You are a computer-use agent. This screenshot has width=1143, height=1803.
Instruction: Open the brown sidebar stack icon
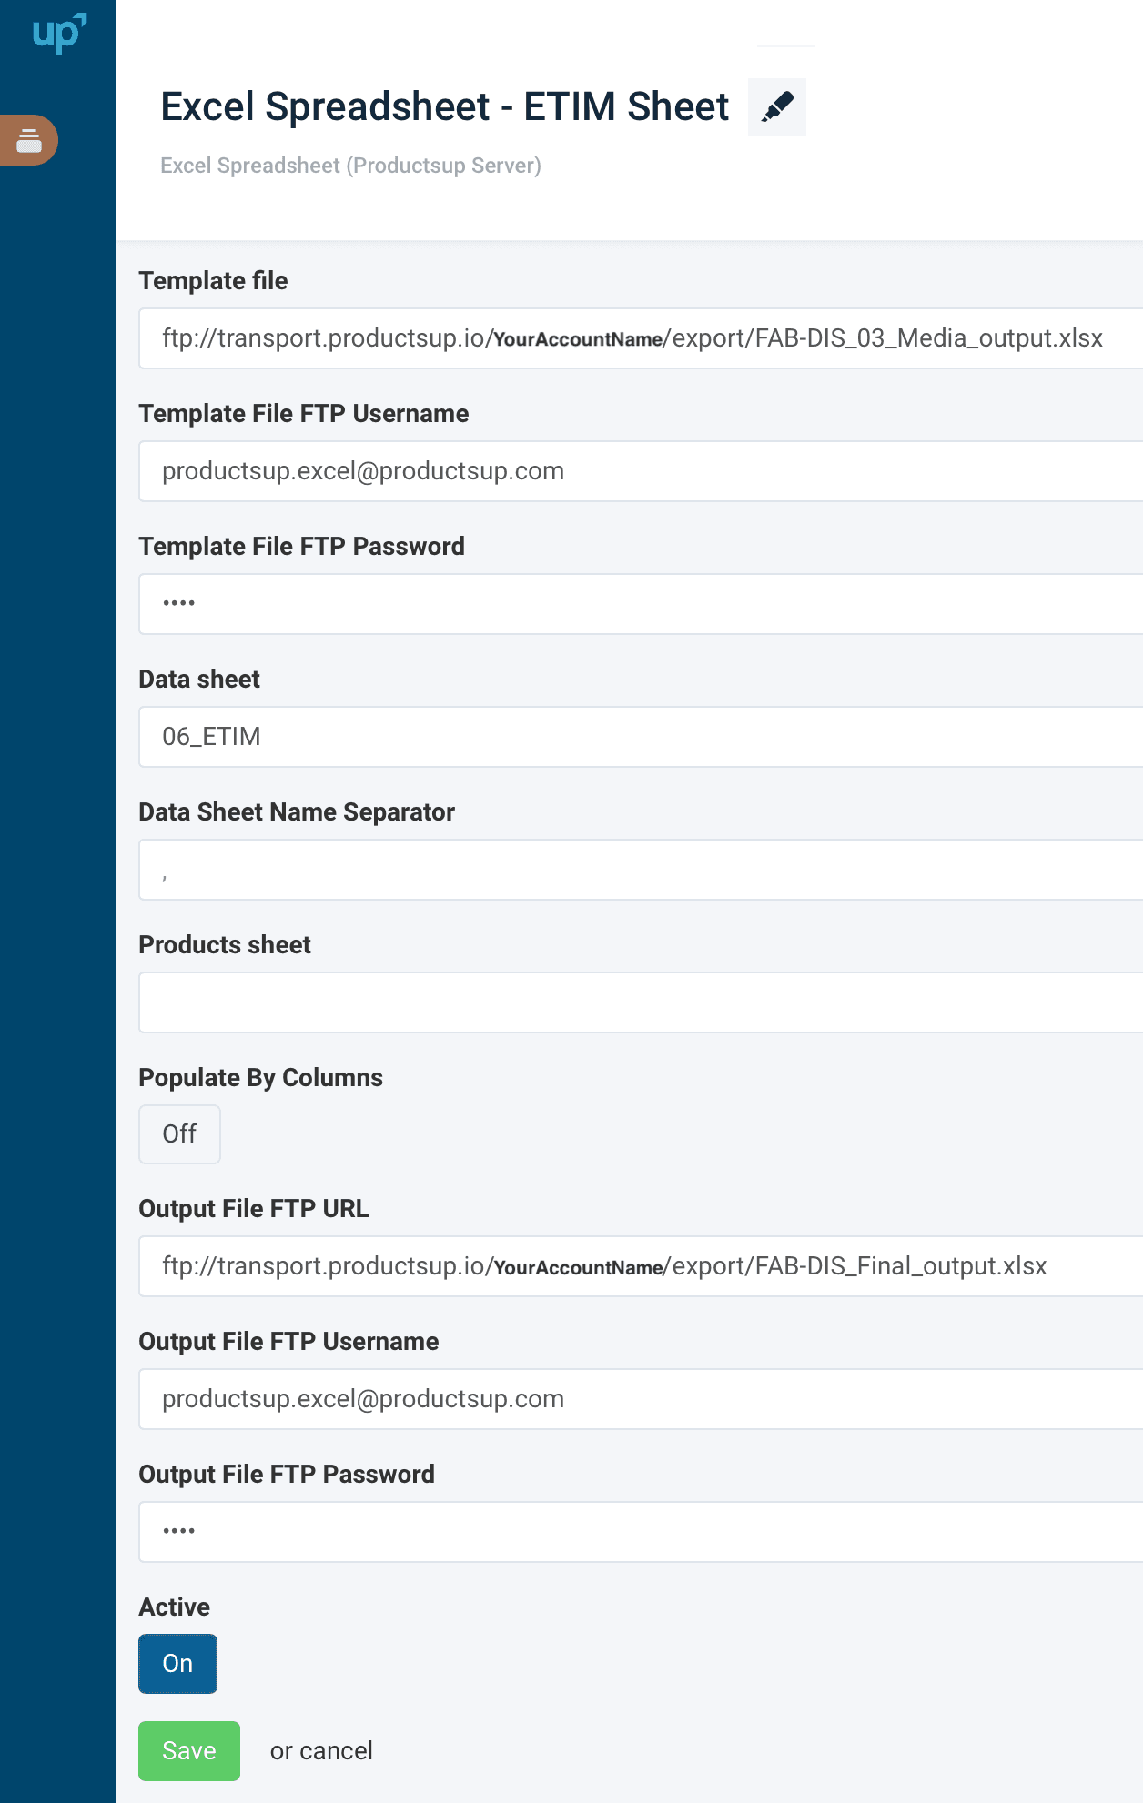coord(29,140)
